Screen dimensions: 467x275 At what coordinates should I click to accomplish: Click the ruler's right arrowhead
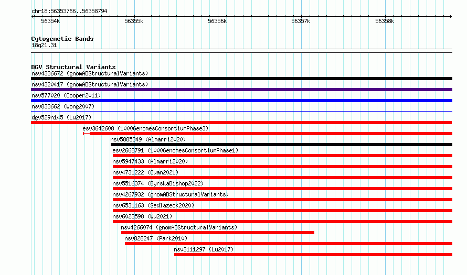pos(450,16)
